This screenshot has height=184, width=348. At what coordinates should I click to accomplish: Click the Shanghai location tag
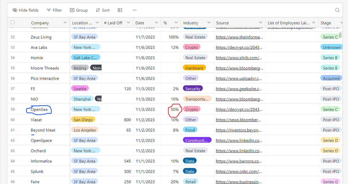(x=82, y=99)
